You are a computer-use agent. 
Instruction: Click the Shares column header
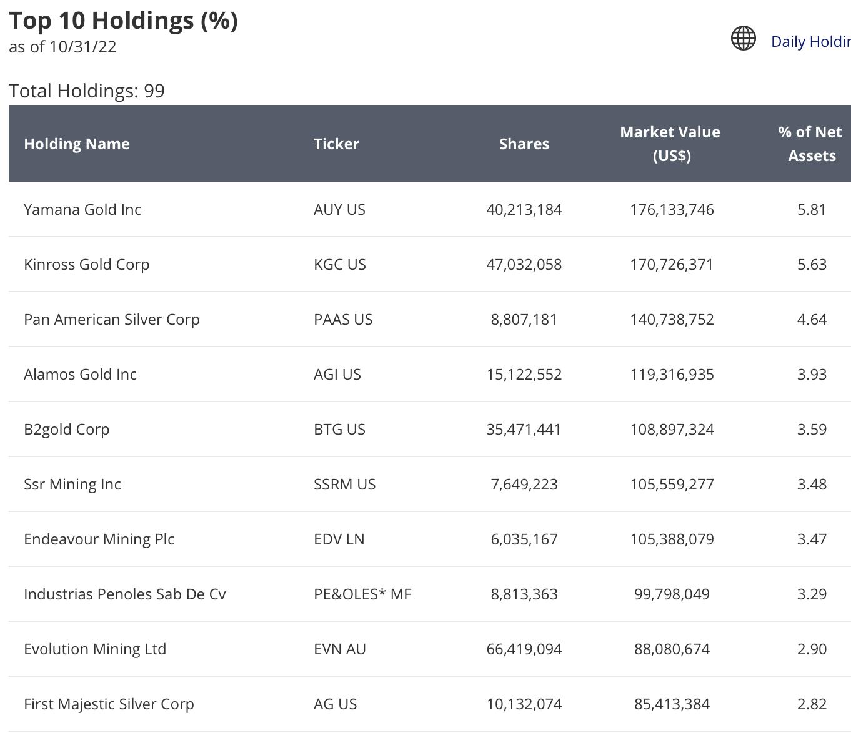click(x=524, y=144)
